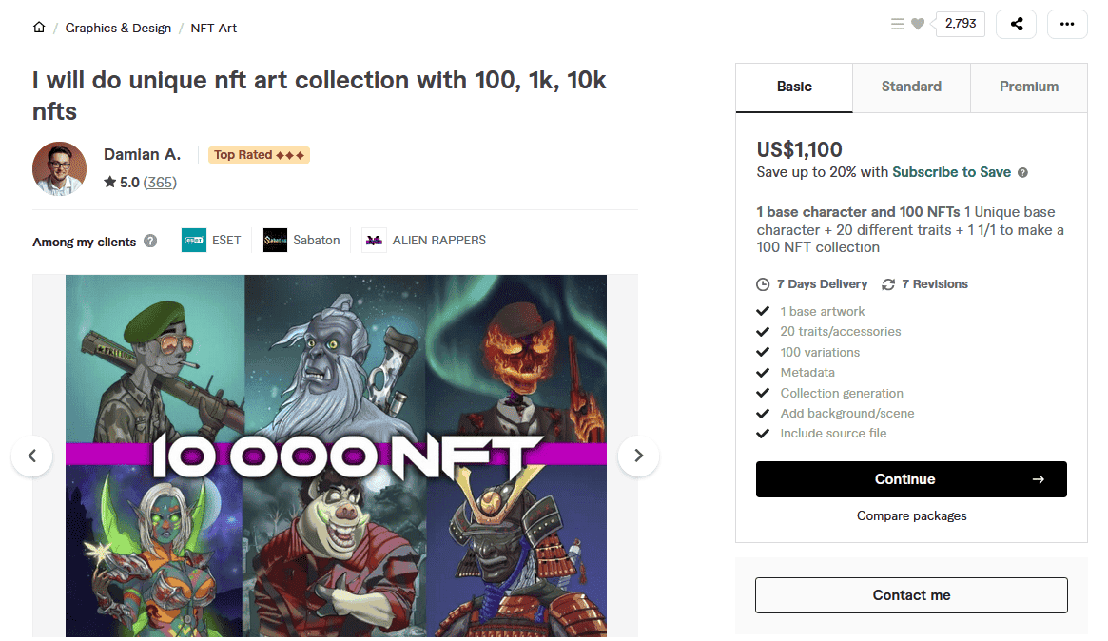The height and width of the screenshot is (641, 1108).
Task: Click the heart icon to favorite gig
Action: coord(918,24)
